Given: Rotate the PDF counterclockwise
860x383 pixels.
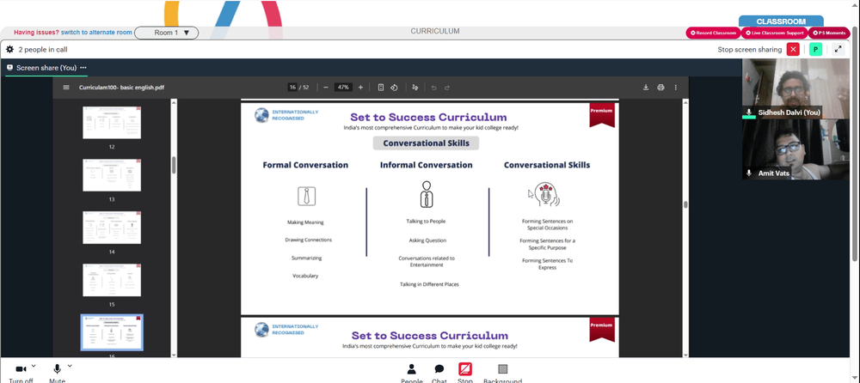Looking at the screenshot, I should (x=394, y=87).
